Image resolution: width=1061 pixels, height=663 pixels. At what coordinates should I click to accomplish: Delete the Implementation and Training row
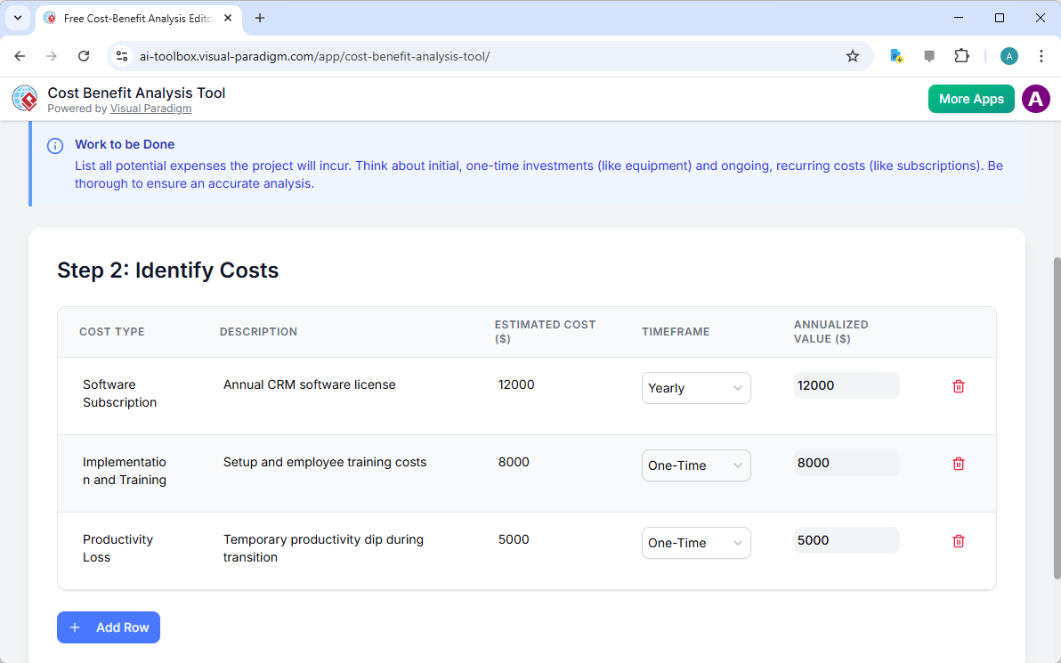(959, 464)
